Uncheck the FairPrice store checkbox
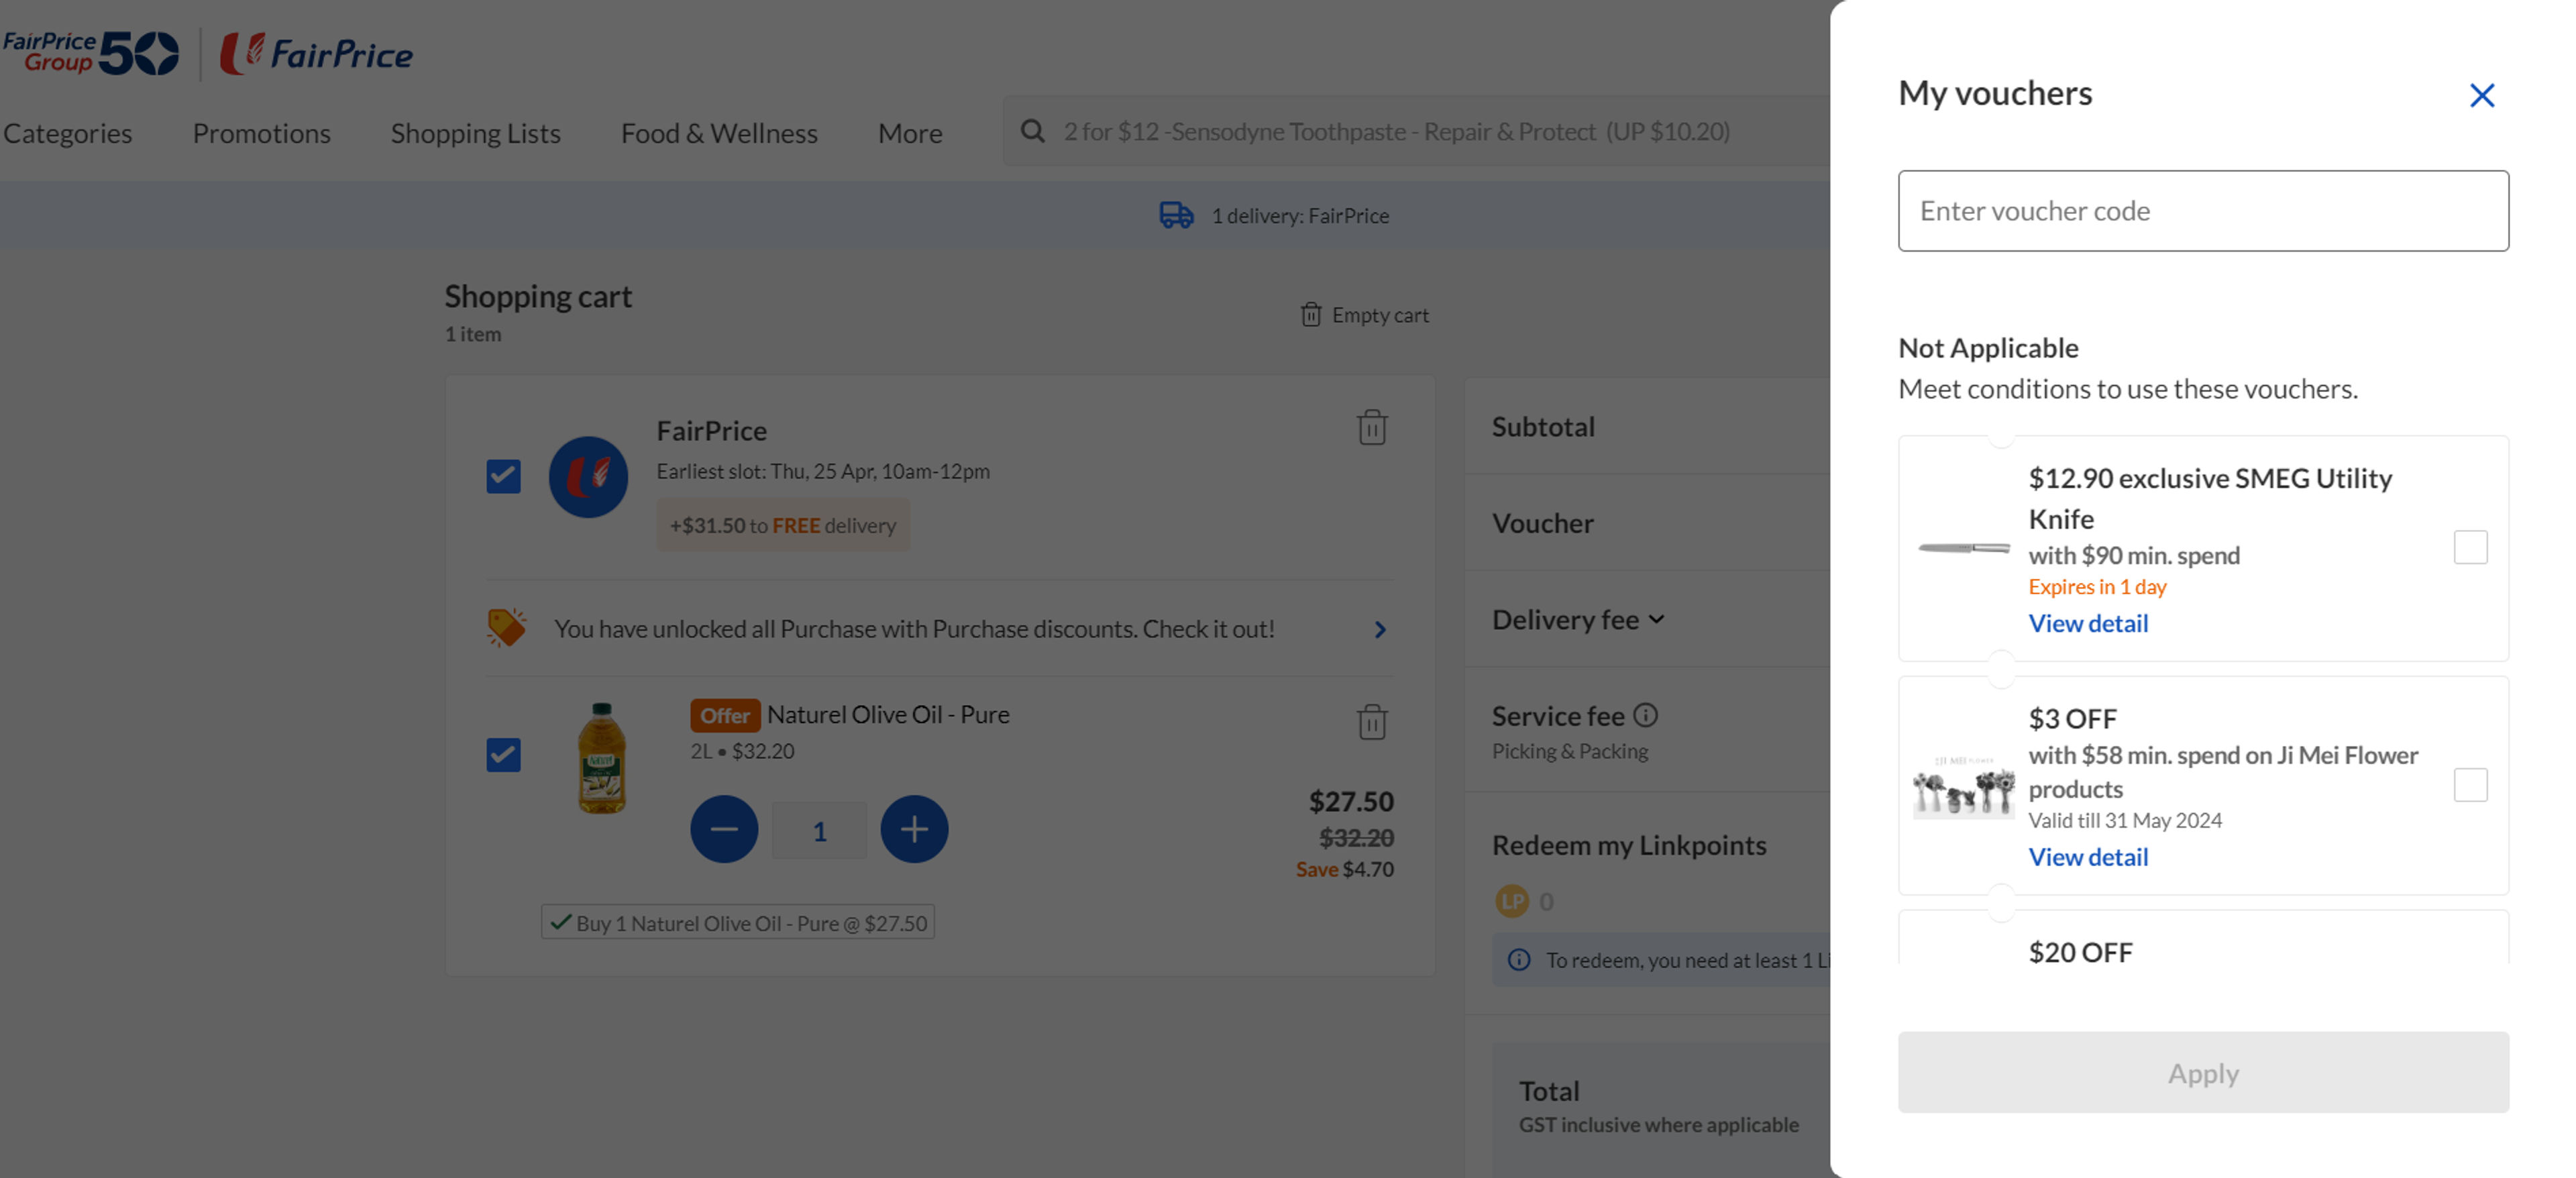Screen dimensions: 2576x1178 point(503,476)
